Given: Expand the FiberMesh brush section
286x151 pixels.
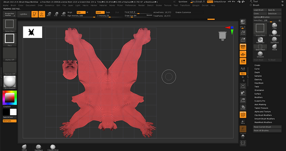Looking at the screenshot, I should [x=259, y=83].
